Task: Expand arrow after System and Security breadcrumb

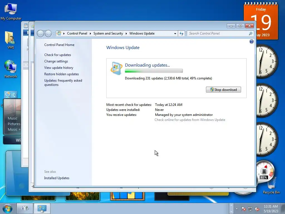Action: point(126,33)
